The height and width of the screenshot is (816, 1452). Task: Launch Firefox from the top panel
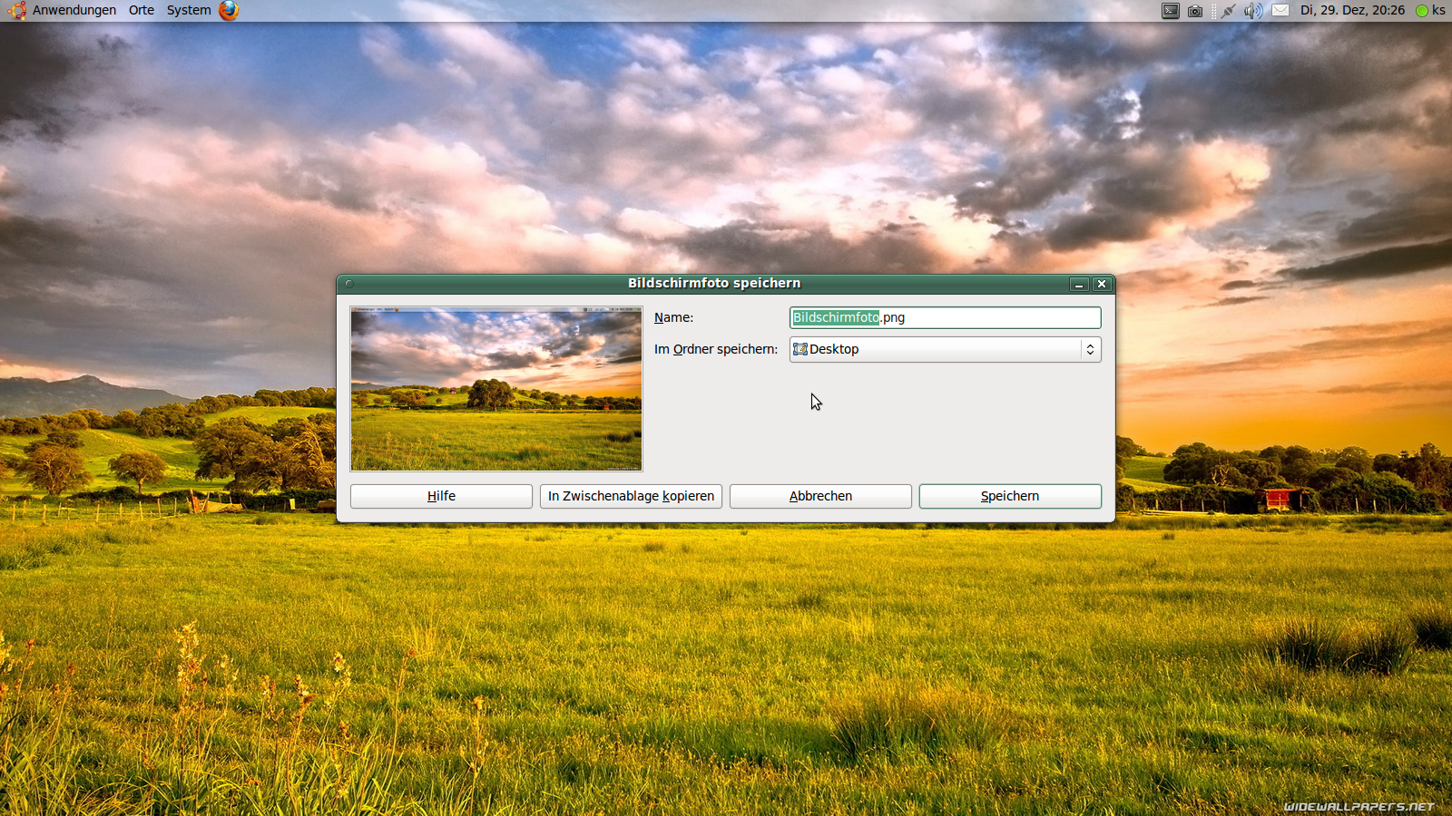pyautogui.click(x=229, y=11)
